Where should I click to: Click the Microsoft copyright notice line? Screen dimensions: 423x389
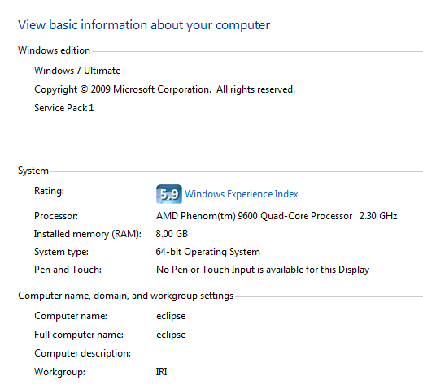tap(164, 89)
